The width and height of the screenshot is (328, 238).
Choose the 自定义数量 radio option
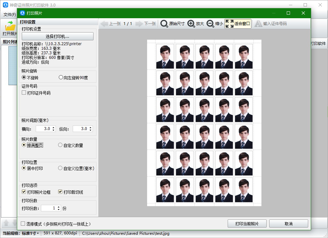click(x=60, y=145)
